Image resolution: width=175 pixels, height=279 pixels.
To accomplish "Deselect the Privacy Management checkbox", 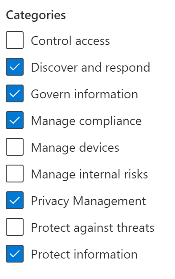I will coord(15,200).
